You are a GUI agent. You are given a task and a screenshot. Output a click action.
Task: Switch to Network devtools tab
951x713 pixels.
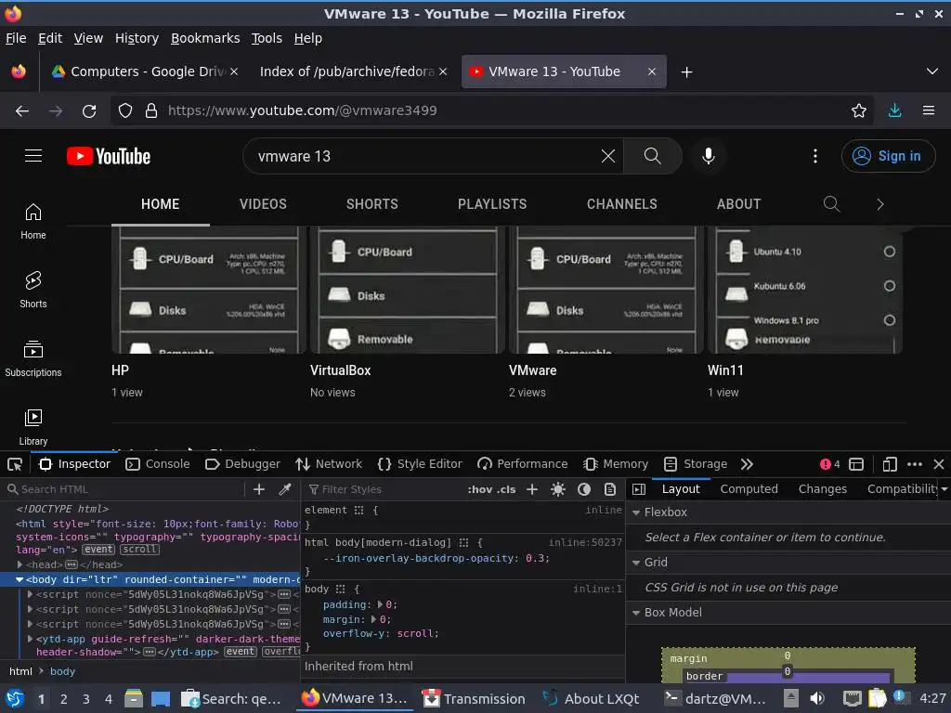(x=329, y=464)
